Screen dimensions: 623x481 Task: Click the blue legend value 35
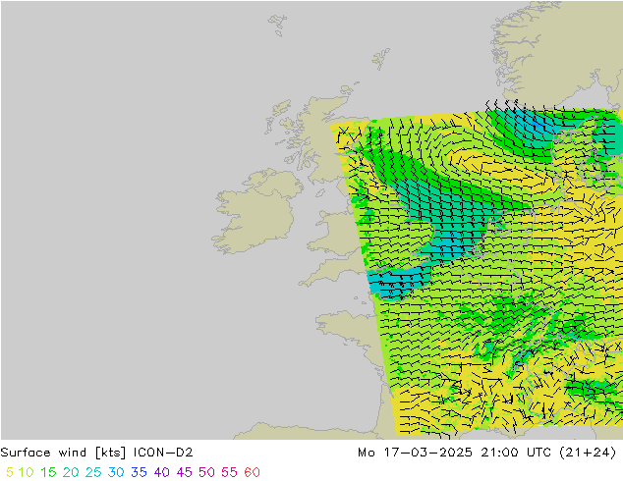tap(139, 472)
